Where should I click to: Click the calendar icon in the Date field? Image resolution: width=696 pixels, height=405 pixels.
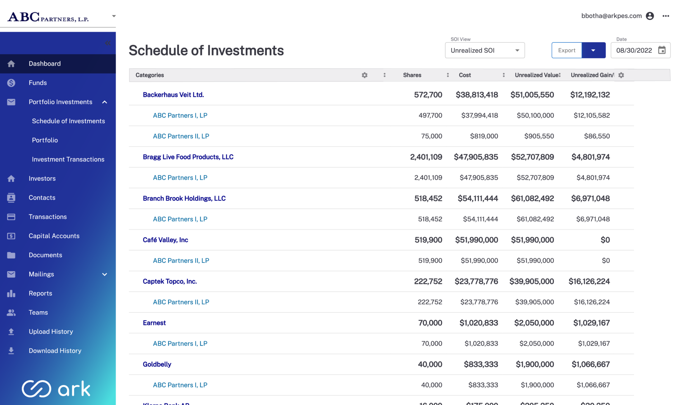coord(662,50)
